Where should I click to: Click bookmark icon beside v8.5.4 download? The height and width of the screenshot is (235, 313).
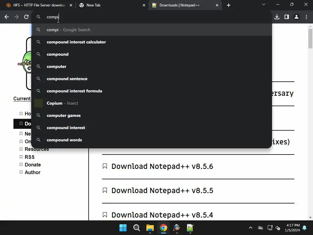(105, 214)
